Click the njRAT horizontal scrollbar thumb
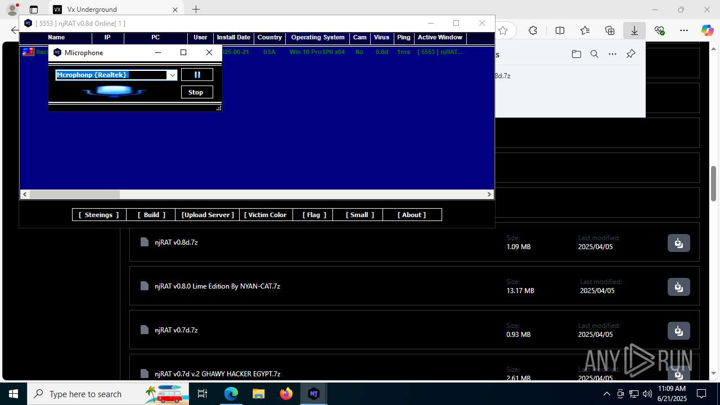720x405 pixels. (75, 194)
